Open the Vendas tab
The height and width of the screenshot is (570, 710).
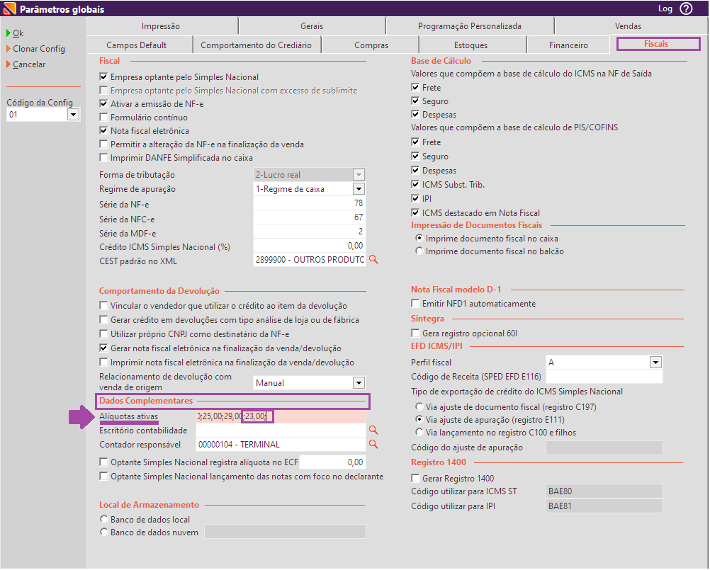(x=628, y=26)
